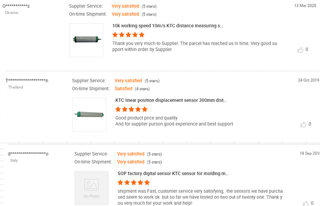Click star rating under the SOP factory sensor title
The width and height of the screenshot is (320, 206).
click(134, 183)
